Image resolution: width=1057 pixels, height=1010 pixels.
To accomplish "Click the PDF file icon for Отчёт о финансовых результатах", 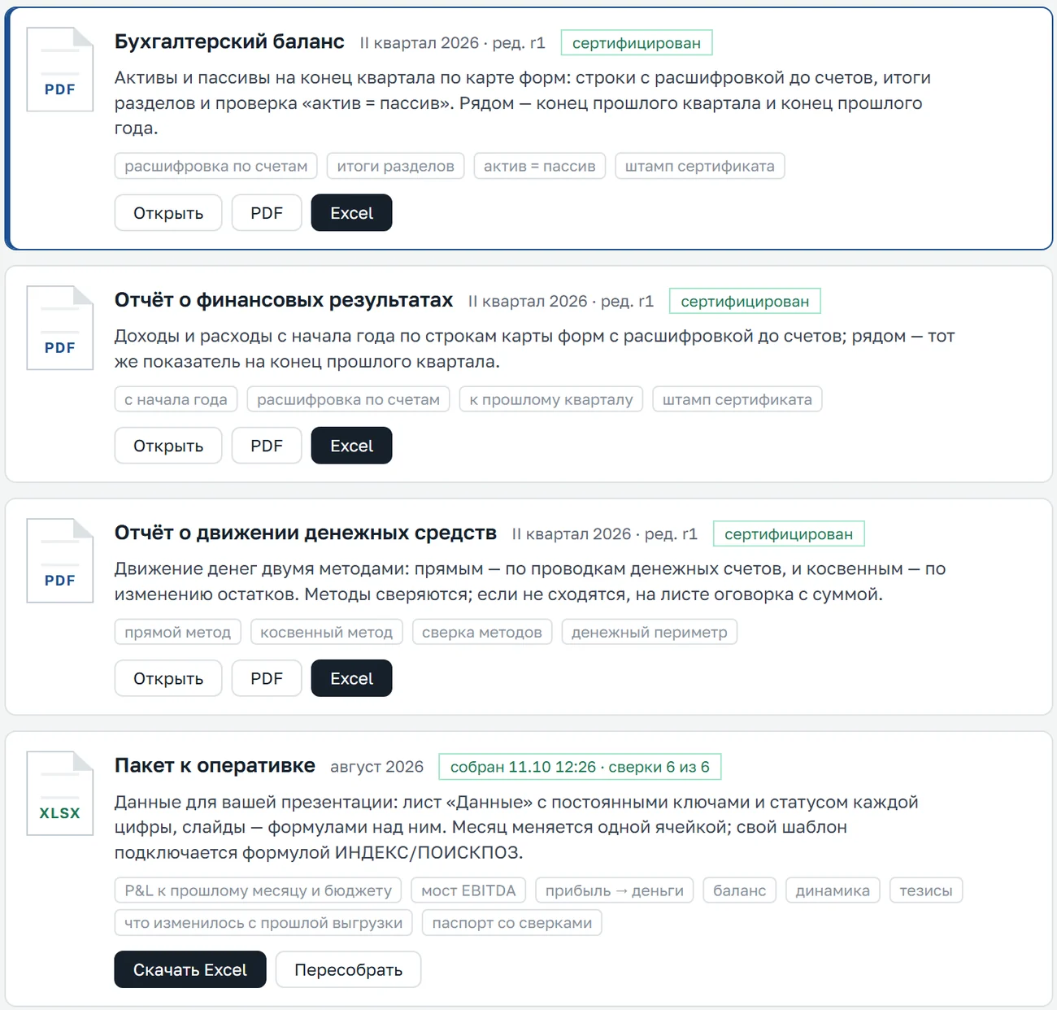I will pos(60,328).
